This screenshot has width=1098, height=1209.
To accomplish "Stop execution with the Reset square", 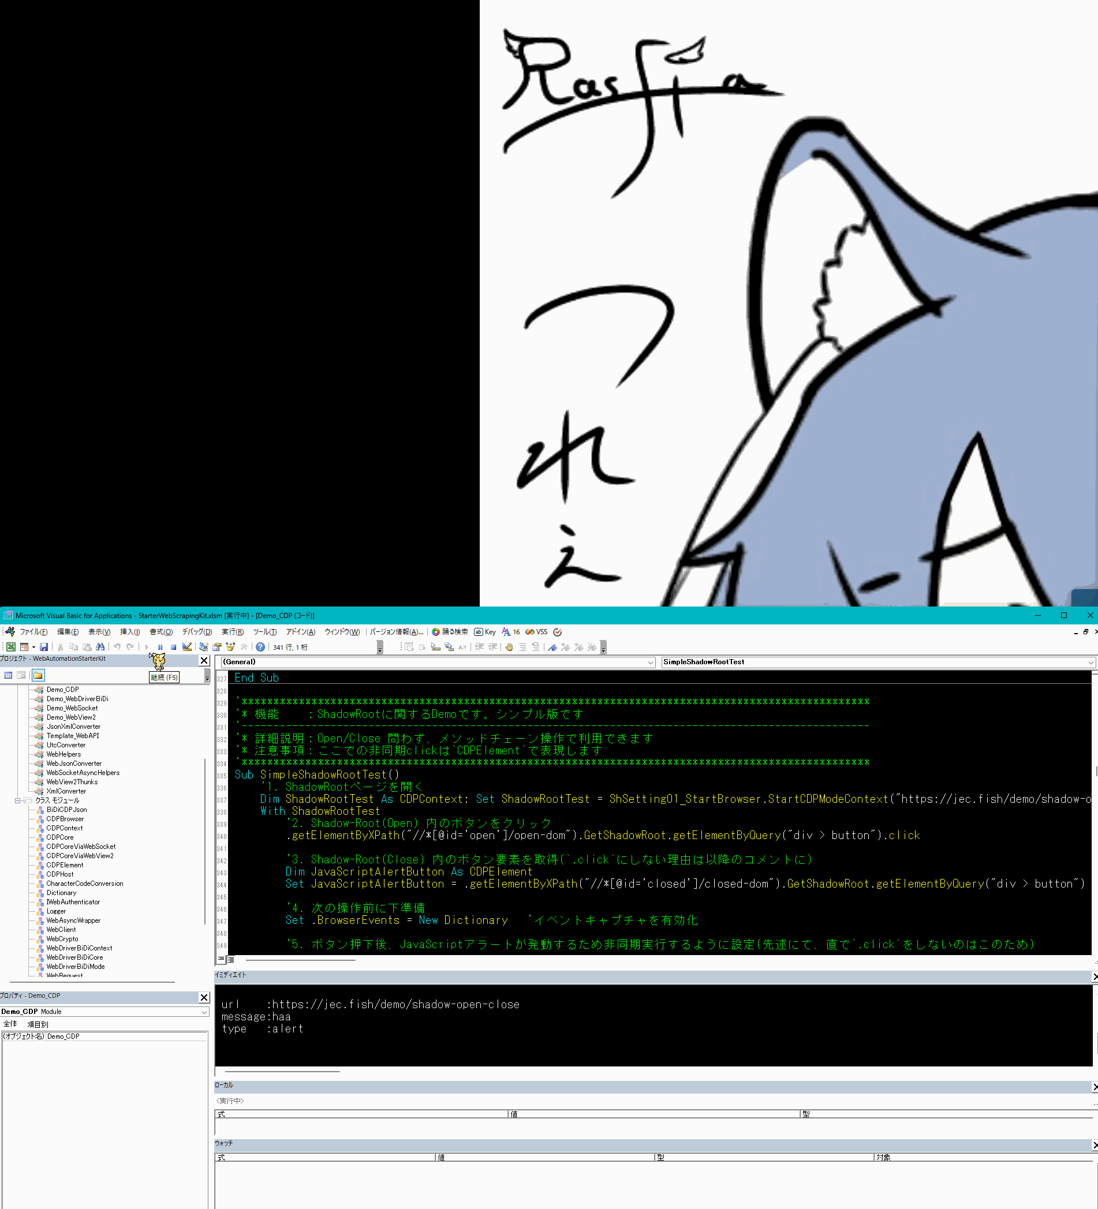I will (x=173, y=647).
